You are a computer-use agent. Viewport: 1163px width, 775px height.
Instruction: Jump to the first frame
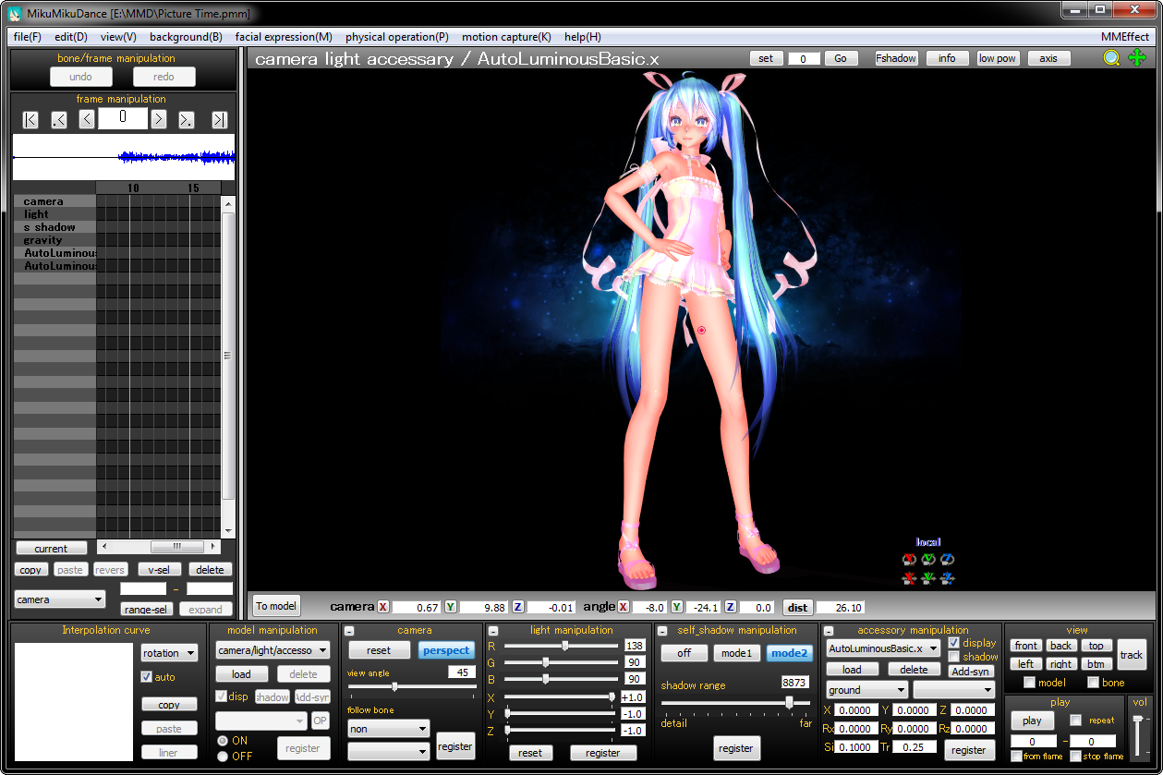click(30, 119)
